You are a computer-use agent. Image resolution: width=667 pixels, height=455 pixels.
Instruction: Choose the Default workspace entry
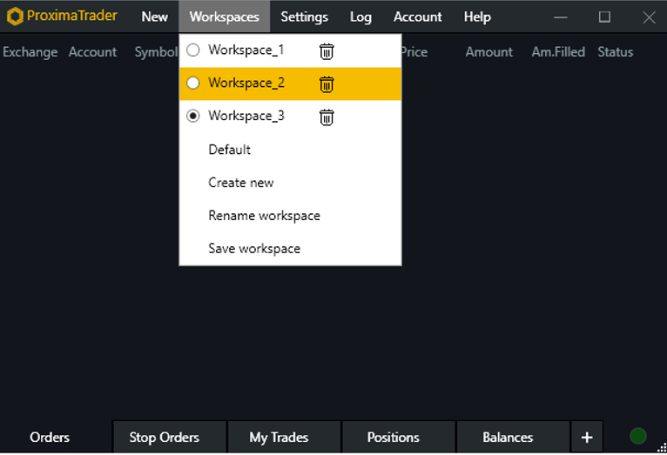coord(290,150)
